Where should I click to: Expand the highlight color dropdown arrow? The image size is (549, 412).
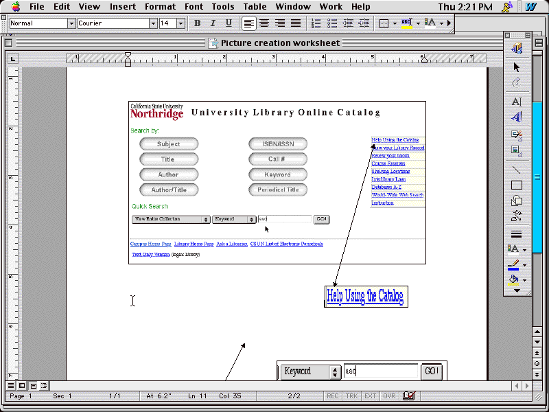418,23
